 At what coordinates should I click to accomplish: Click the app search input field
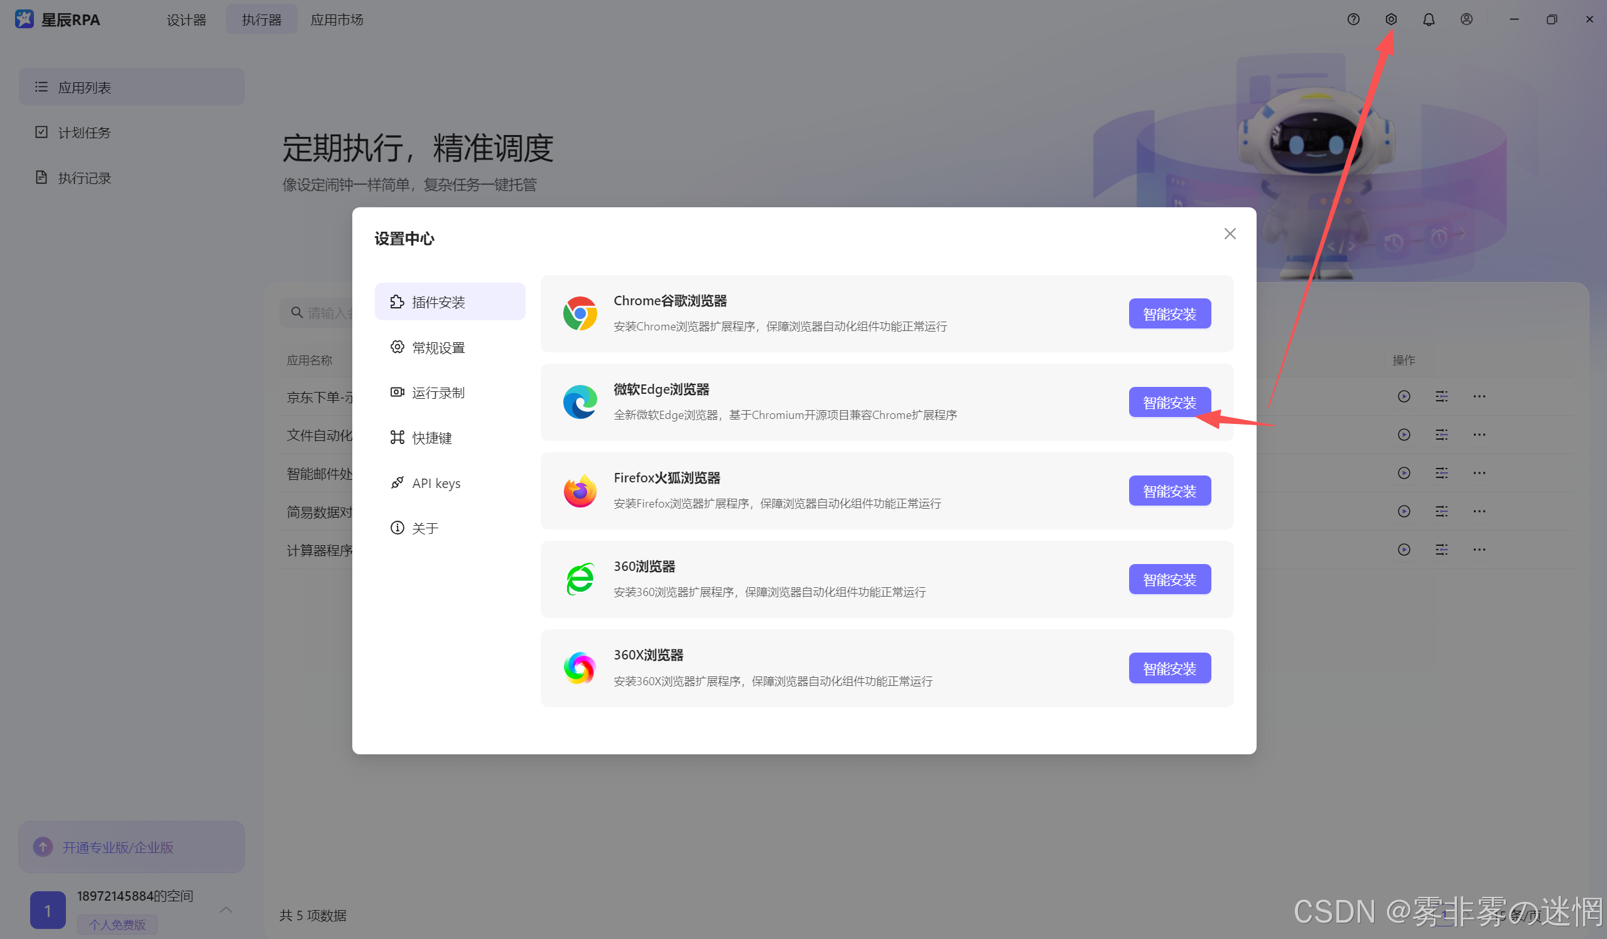pos(328,313)
